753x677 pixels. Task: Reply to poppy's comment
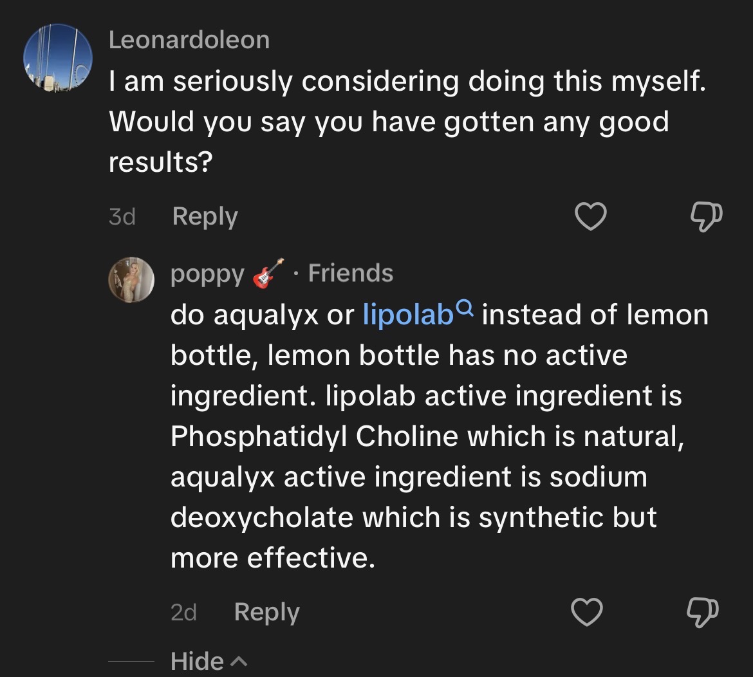pyautogui.click(x=266, y=612)
